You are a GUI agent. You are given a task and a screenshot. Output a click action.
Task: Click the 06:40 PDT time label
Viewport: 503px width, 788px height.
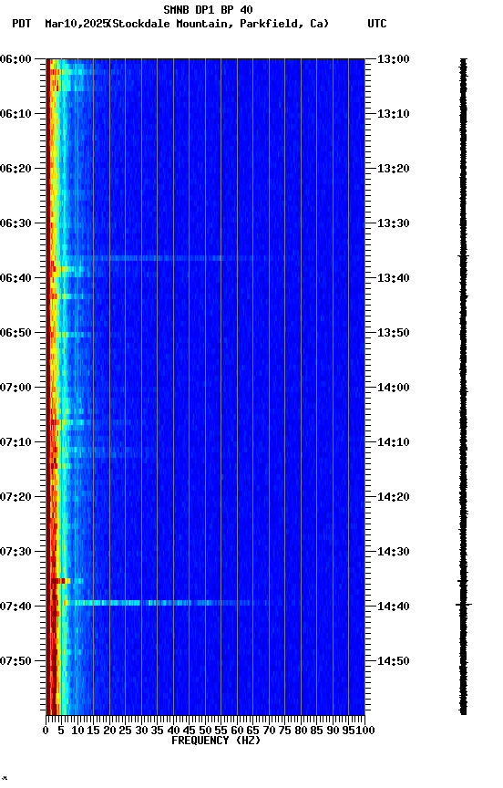15,278
